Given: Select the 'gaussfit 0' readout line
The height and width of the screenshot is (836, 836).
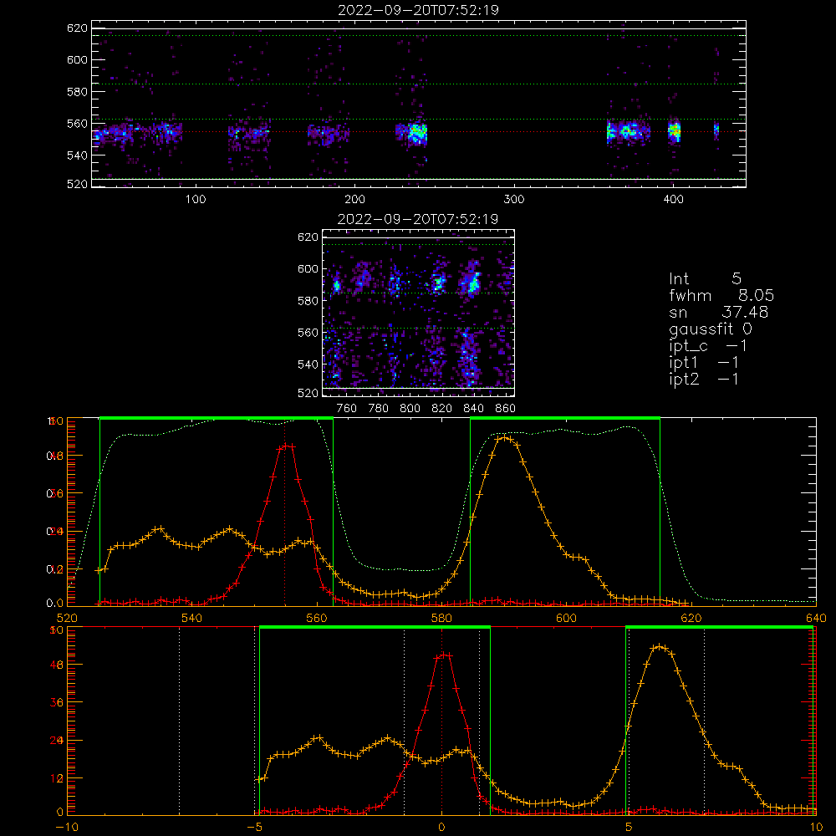Looking at the screenshot, I should coord(710,329).
